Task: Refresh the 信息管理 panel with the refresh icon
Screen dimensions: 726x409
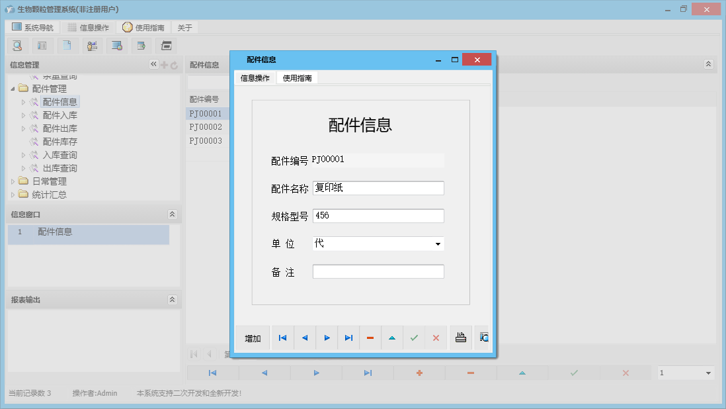Action: [x=173, y=64]
